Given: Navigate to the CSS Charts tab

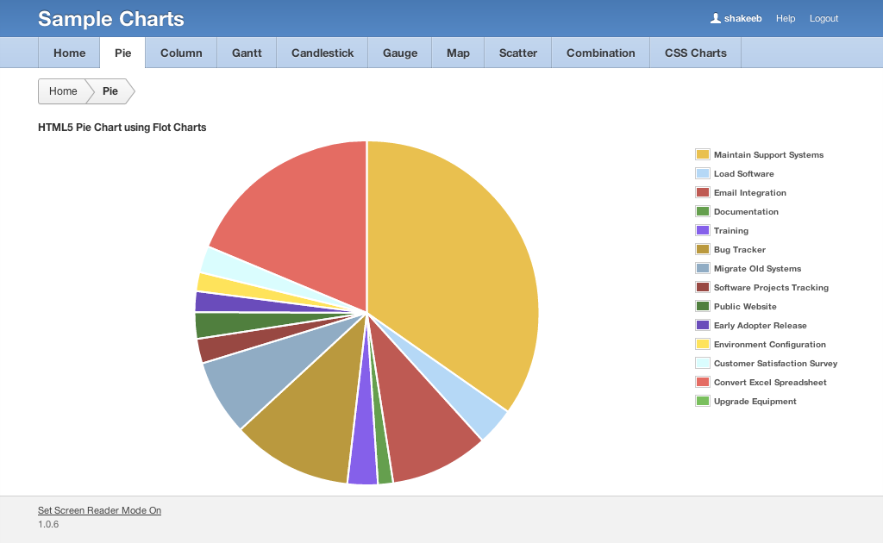Looking at the screenshot, I should click(695, 53).
